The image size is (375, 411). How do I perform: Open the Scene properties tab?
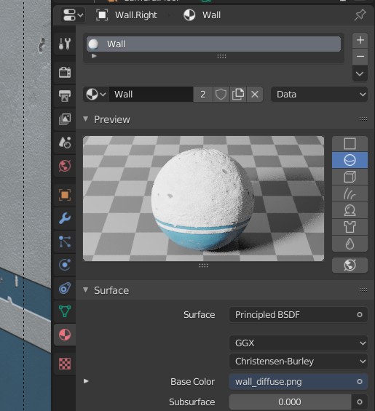coord(65,143)
